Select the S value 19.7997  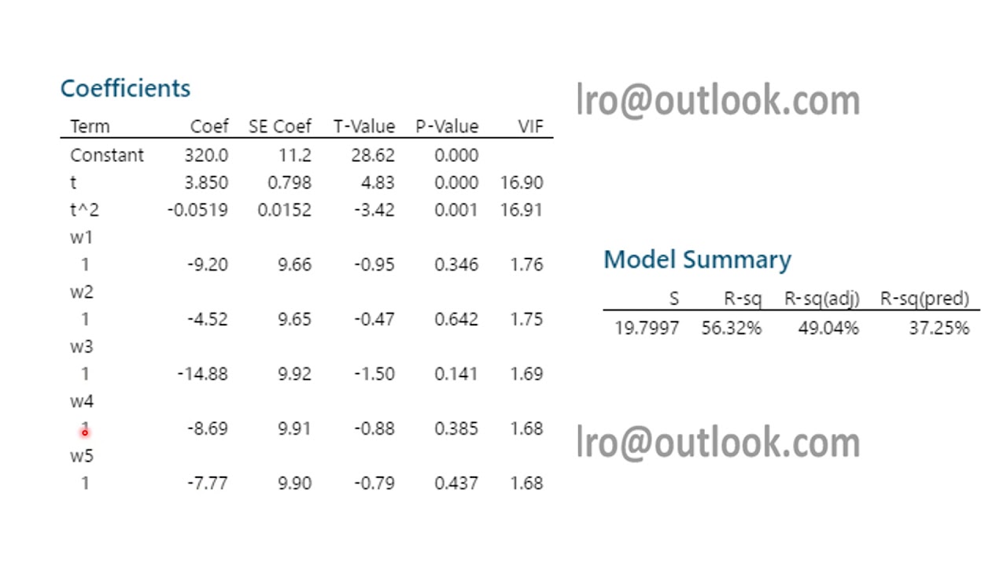coord(647,328)
